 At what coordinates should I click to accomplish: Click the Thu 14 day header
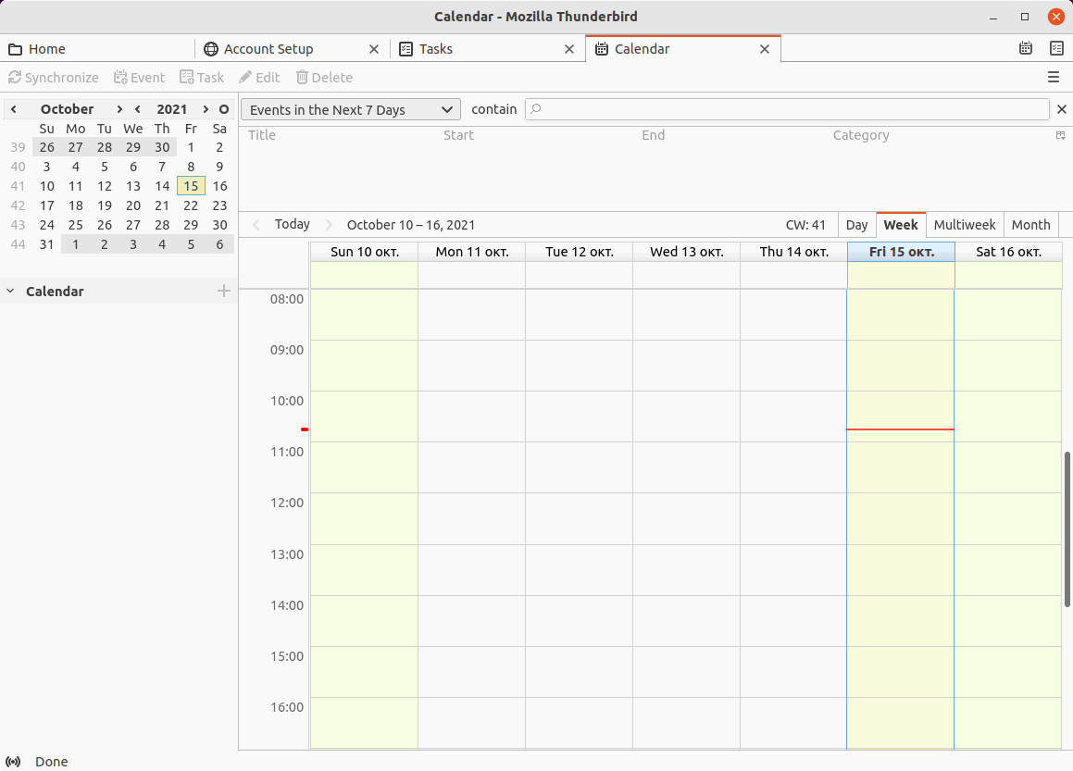(x=793, y=252)
